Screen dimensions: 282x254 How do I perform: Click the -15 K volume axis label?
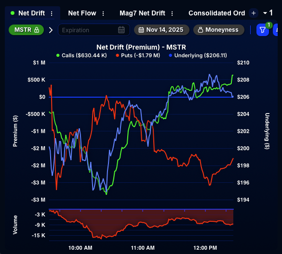click(39, 235)
